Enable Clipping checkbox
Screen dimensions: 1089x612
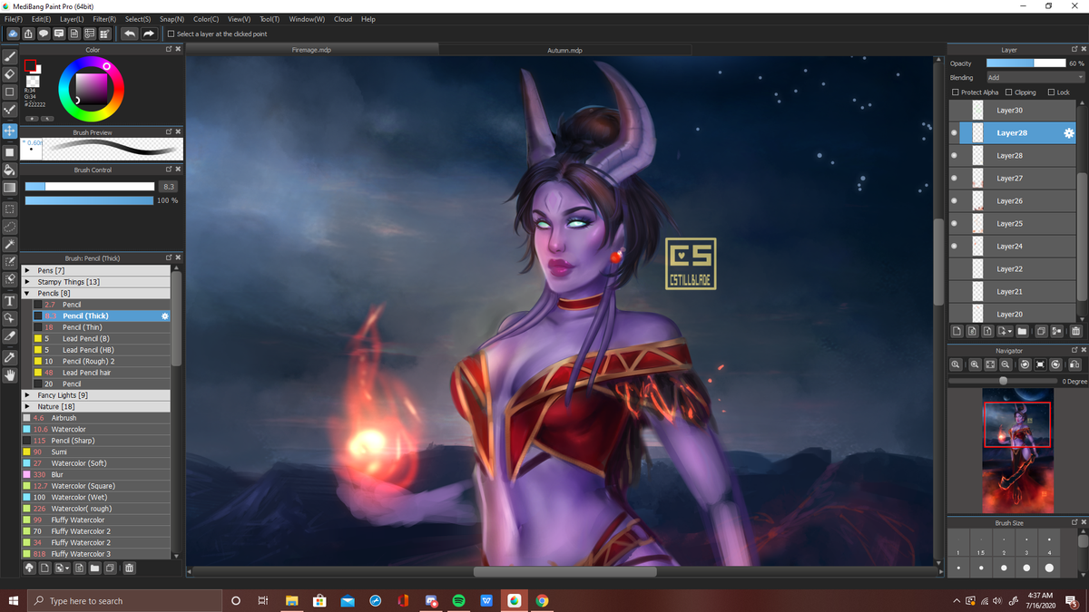(x=1009, y=92)
